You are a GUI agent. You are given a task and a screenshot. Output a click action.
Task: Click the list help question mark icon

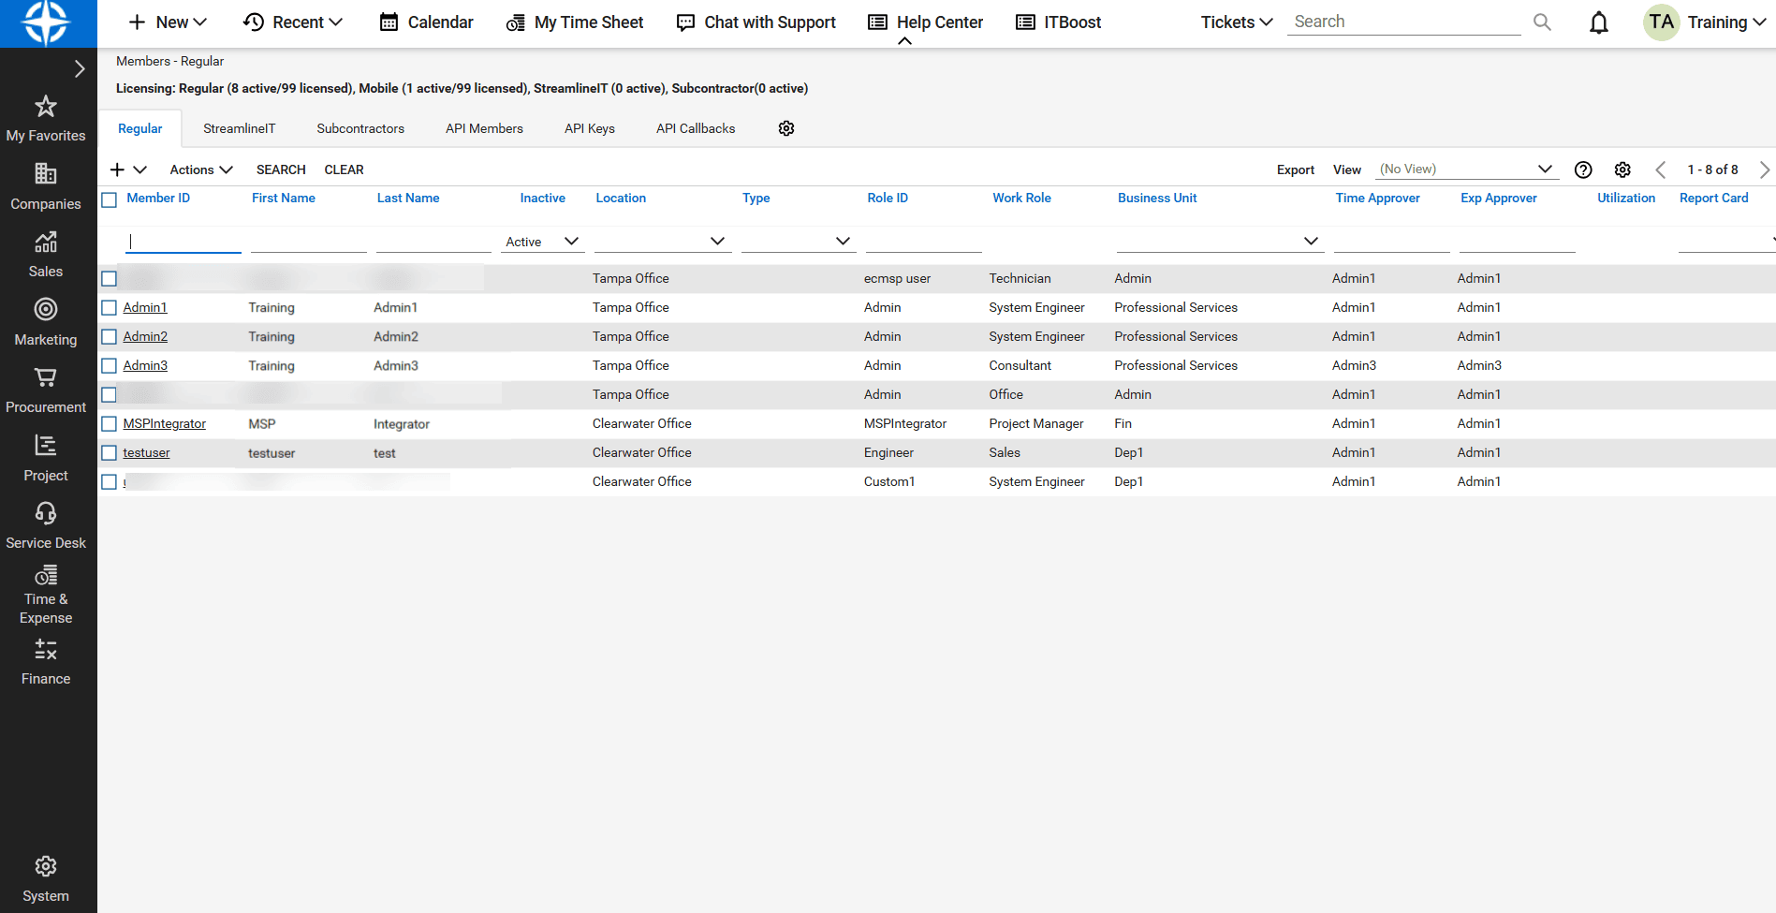[x=1583, y=169]
